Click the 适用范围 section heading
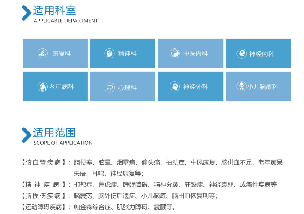Image resolution: width=304 pixels, height=214 pixels. click(54, 132)
